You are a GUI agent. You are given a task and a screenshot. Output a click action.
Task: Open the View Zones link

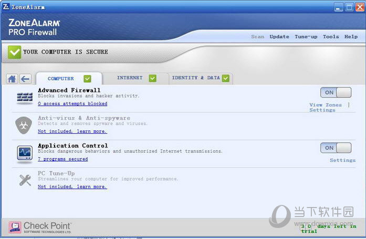[x=326, y=105]
